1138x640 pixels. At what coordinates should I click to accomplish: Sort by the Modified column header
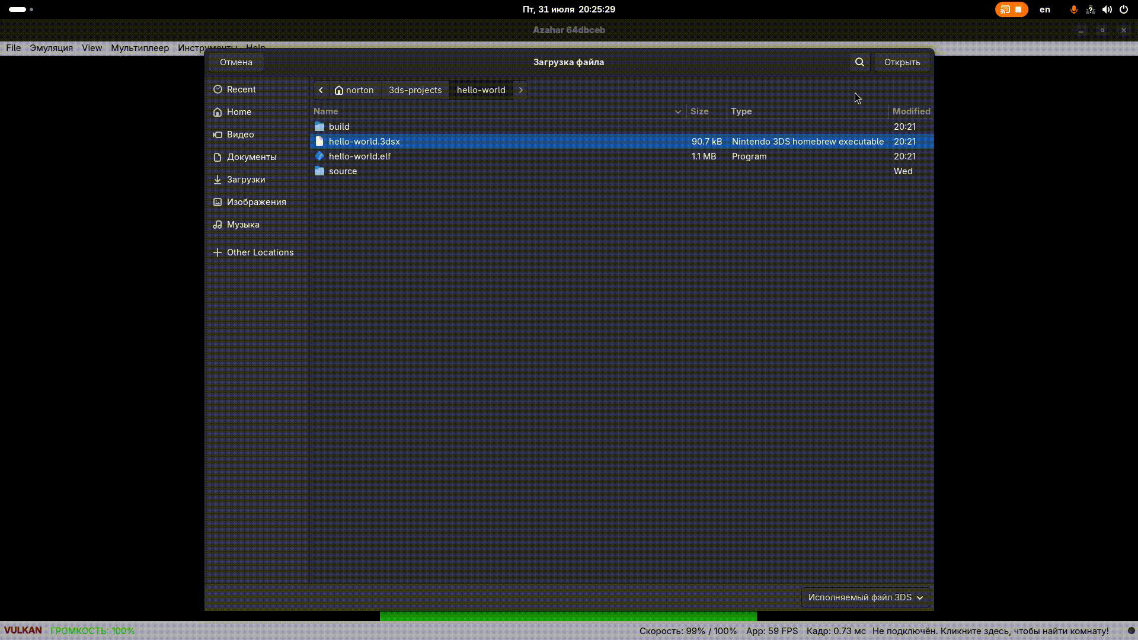pyautogui.click(x=911, y=111)
